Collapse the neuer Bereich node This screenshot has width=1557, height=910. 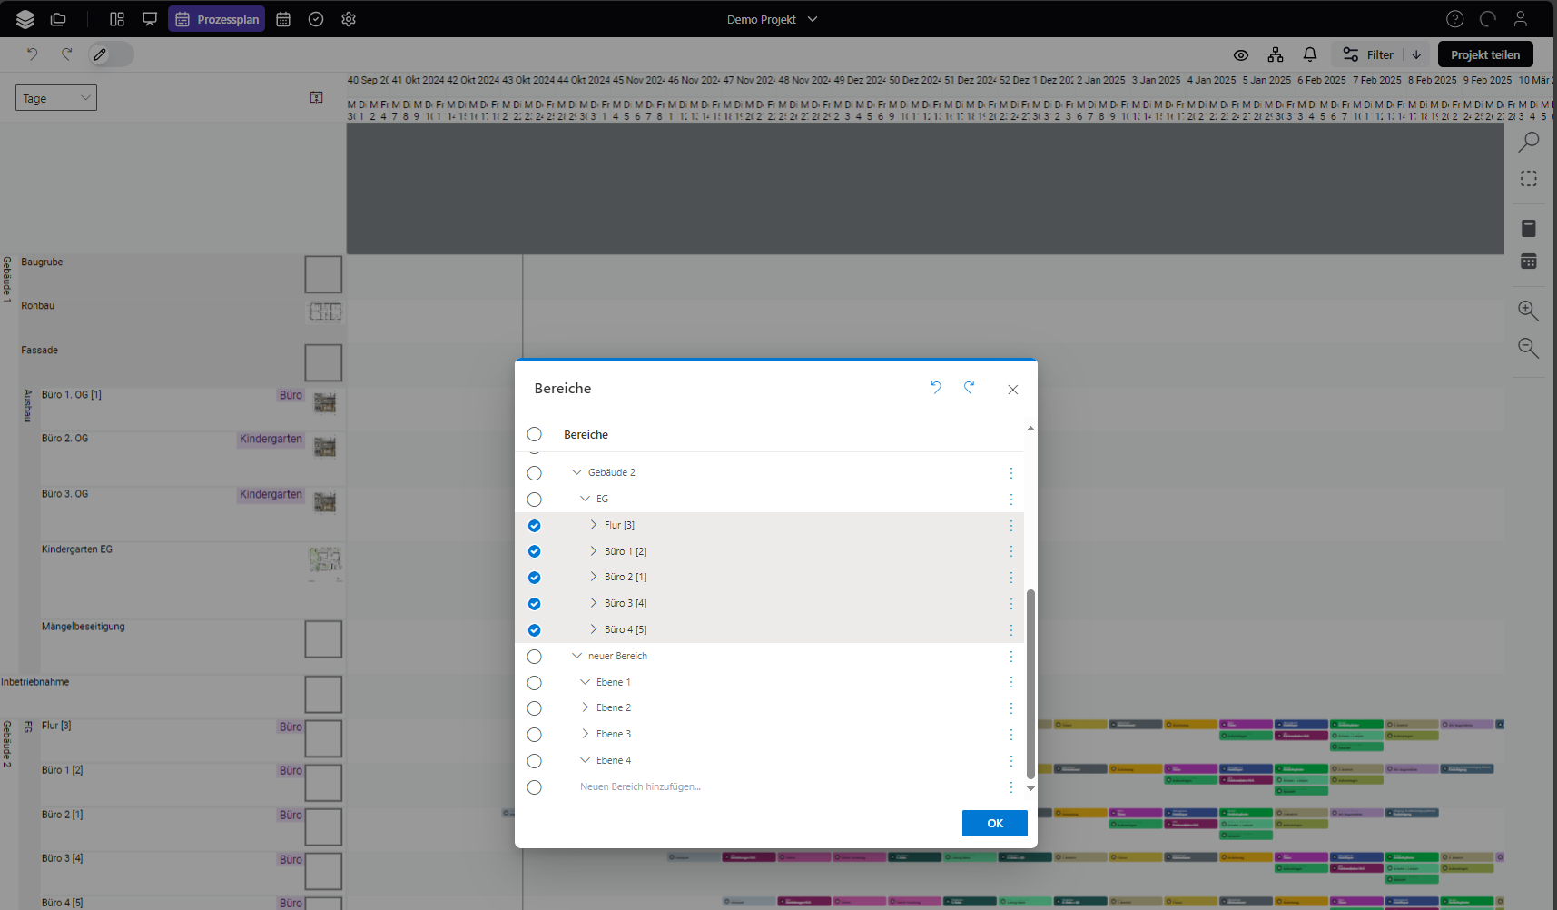[577, 656]
